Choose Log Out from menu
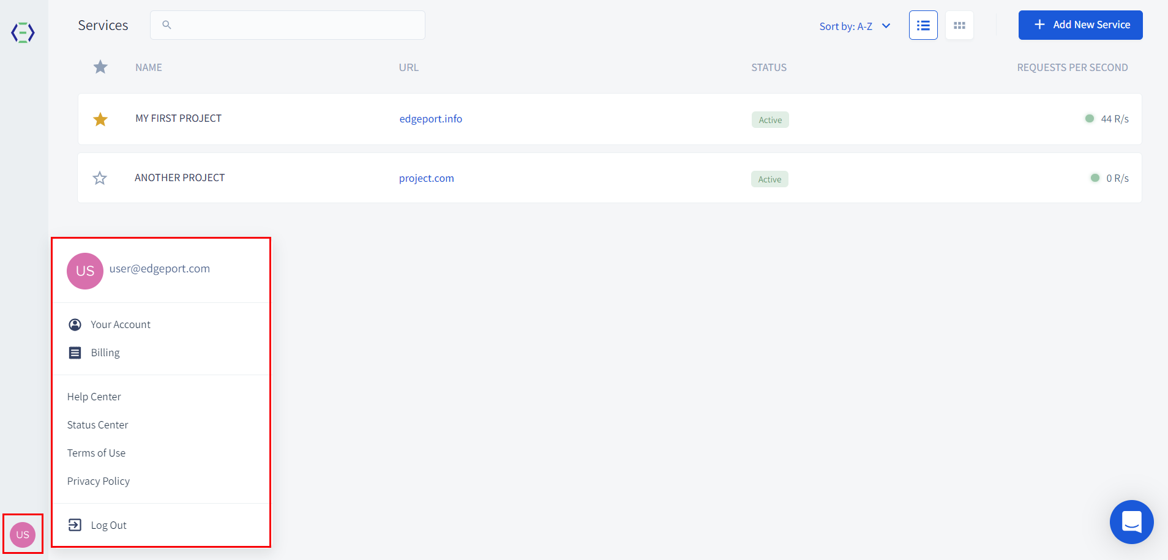The height and width of the screenshot is (560, 1168). point(108,525)
